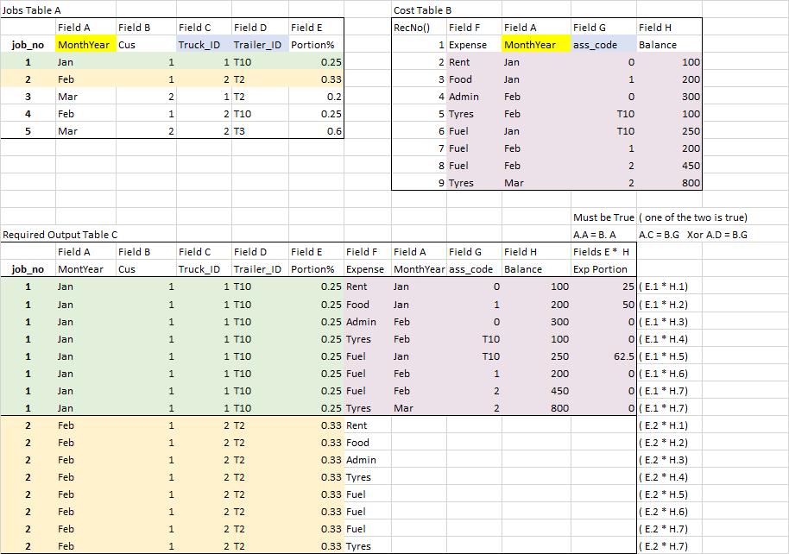Click the "Required Output Table C" heading
The image size is (789, 554).
point(60,234)
